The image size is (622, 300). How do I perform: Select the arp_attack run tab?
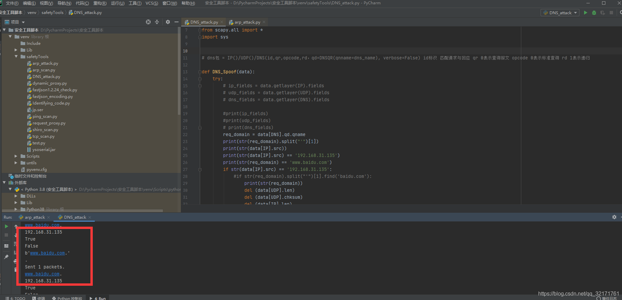click(35, 217)
